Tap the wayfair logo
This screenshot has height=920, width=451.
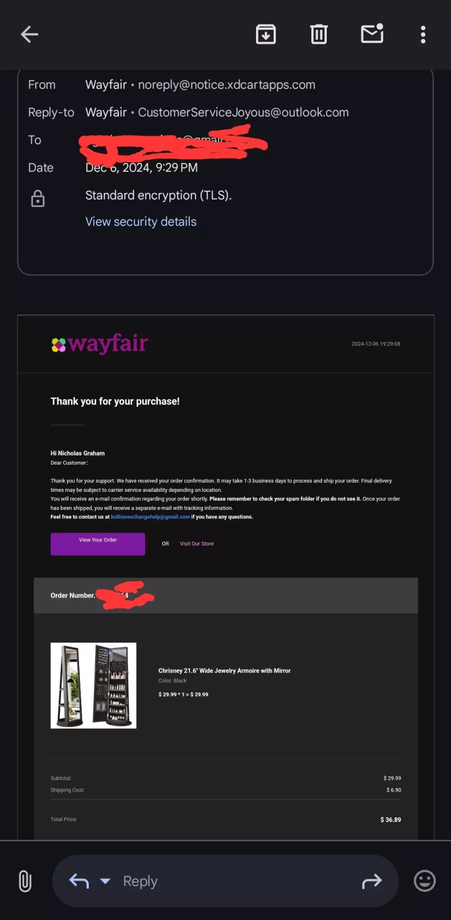100,344
